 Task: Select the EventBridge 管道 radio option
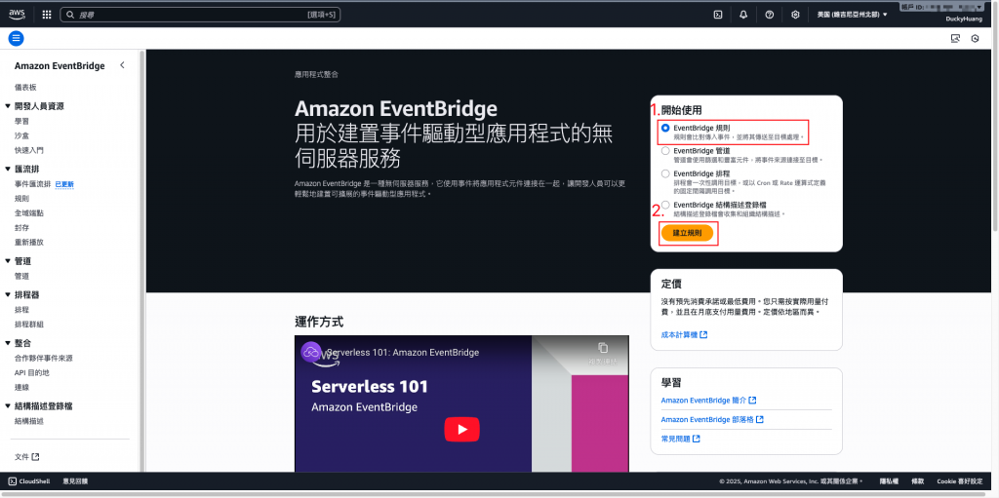[x=665, y=151]
